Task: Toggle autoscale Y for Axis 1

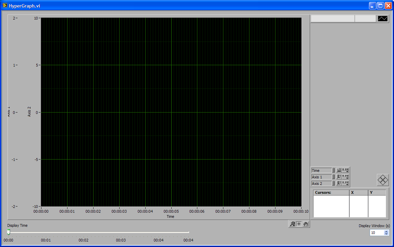Action: pos(339,177)
